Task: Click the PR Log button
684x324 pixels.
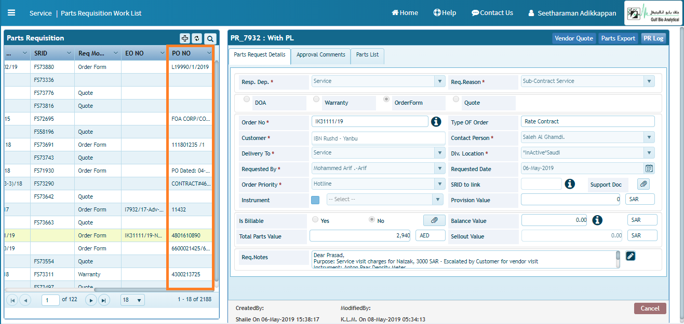Action: (653, 38)
